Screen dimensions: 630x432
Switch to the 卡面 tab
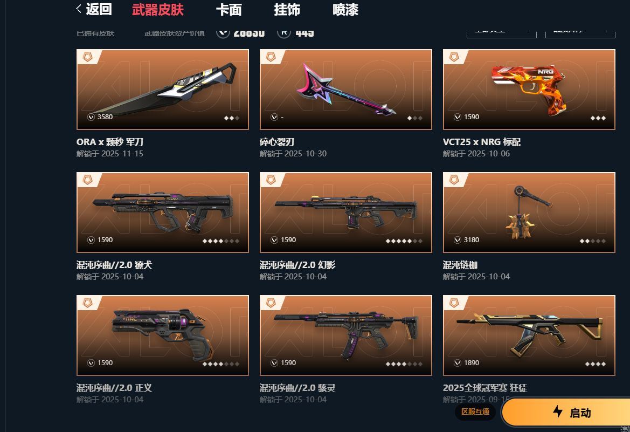click(x=229, y=10)
